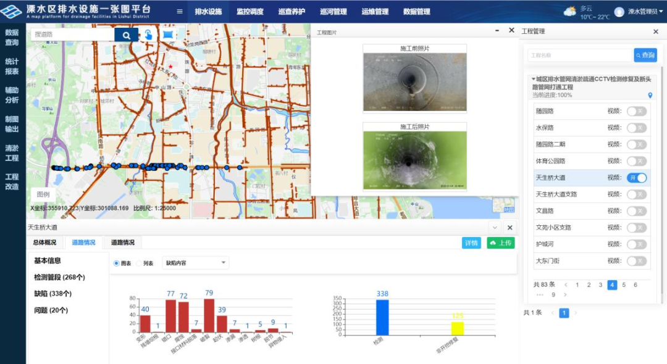Open 巡河管理 menu

click(333, 12)
